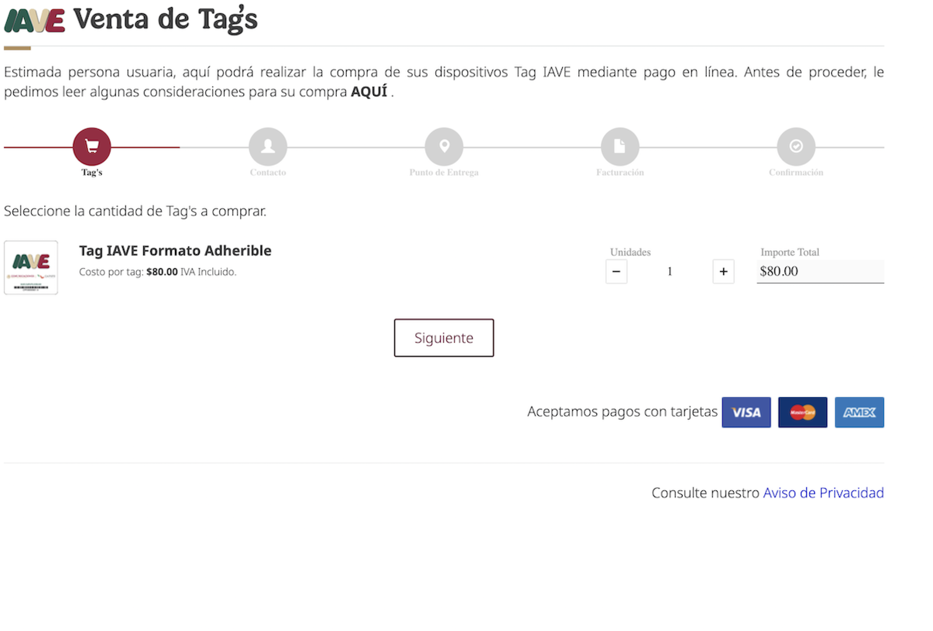Click the Siguiente button
The image size is (933, 631).
point(444,338)
